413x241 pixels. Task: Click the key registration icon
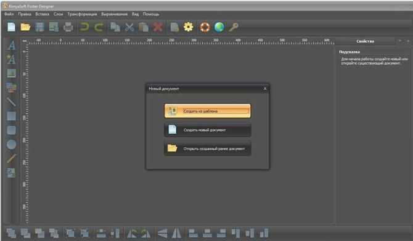[x=234, y=27]
